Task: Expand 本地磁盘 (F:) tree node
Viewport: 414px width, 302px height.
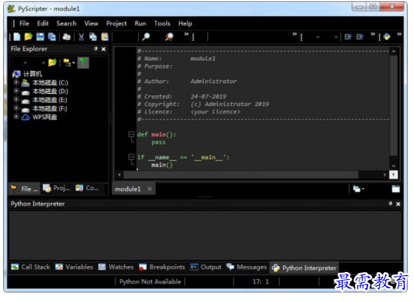Action: (x=17, y=108)
